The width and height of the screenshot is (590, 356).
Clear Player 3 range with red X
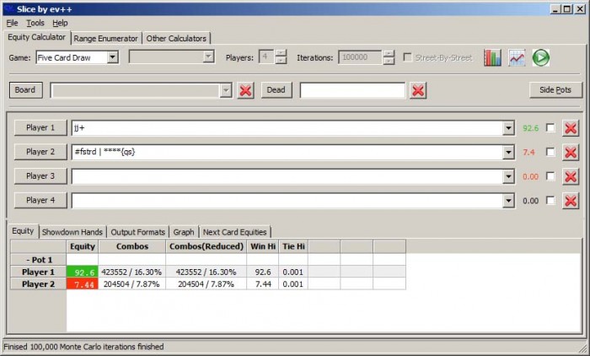[x=571, y=176]
